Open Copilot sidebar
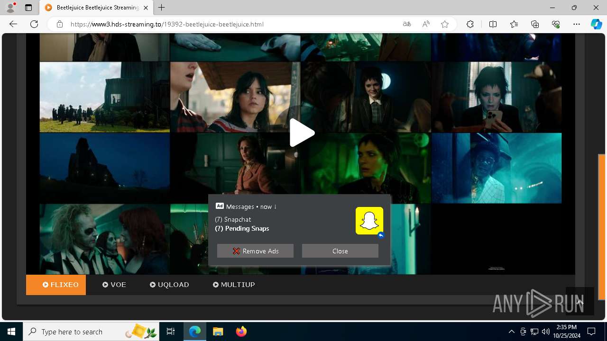 click(596, 24)
